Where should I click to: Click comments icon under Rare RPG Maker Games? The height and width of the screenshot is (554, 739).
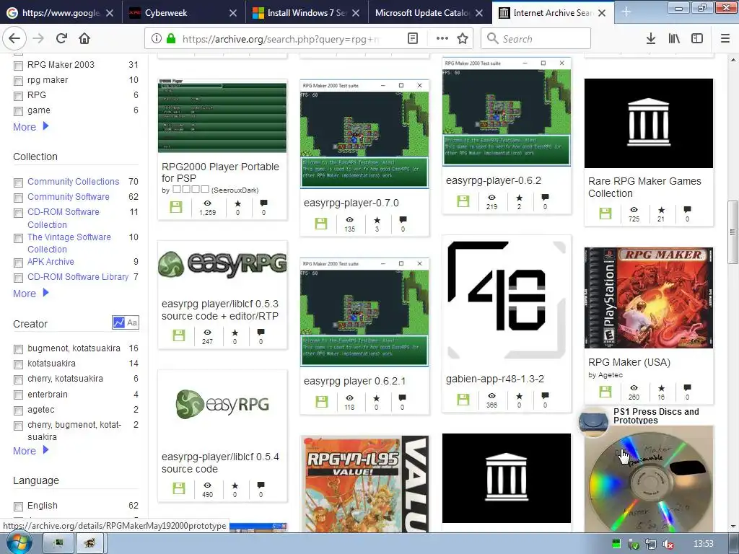coord(688,209)
